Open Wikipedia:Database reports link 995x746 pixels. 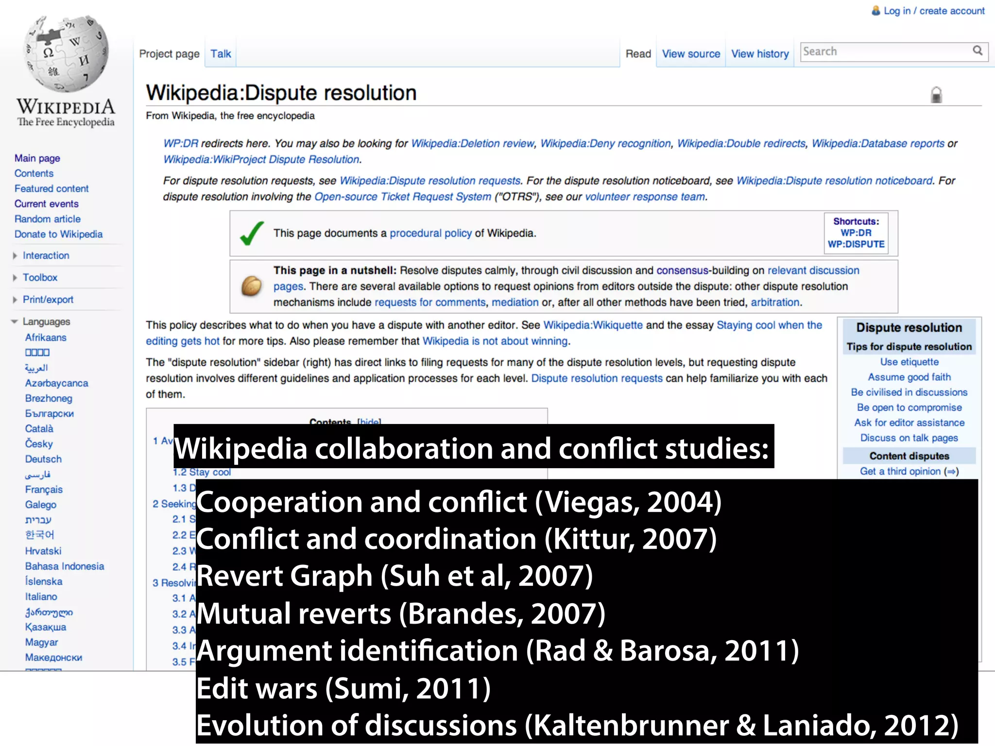[878, 143]
